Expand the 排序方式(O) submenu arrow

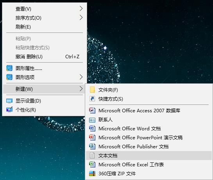(x=81, y=18)
